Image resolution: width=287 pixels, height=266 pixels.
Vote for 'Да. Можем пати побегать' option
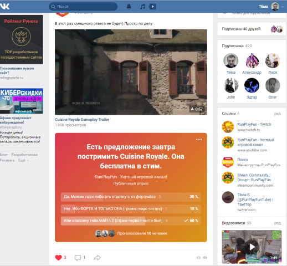[x=131, y=197]
